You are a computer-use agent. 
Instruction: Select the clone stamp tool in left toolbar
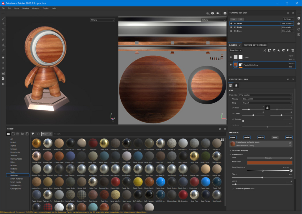pyautogui.click(x=3, y=45)
